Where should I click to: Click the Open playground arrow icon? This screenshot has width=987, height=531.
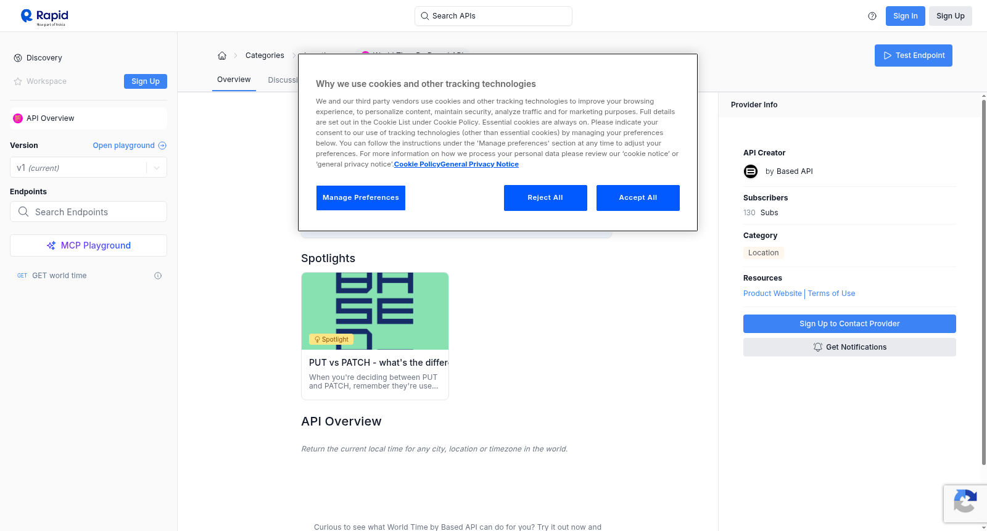coord(162,146)
